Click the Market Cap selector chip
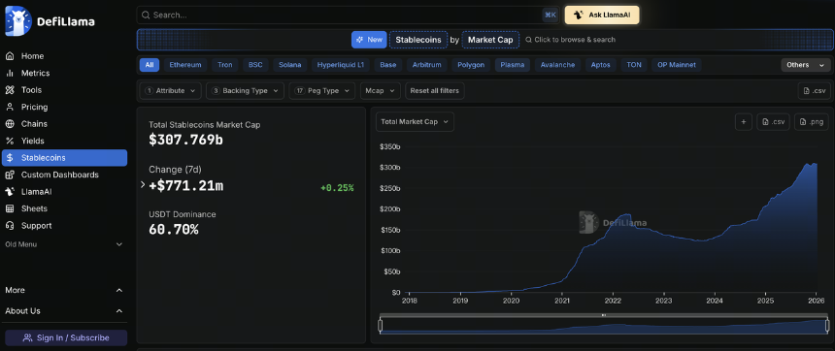The height and width of the screenshot is (351, 835). [x=490, y=40]
